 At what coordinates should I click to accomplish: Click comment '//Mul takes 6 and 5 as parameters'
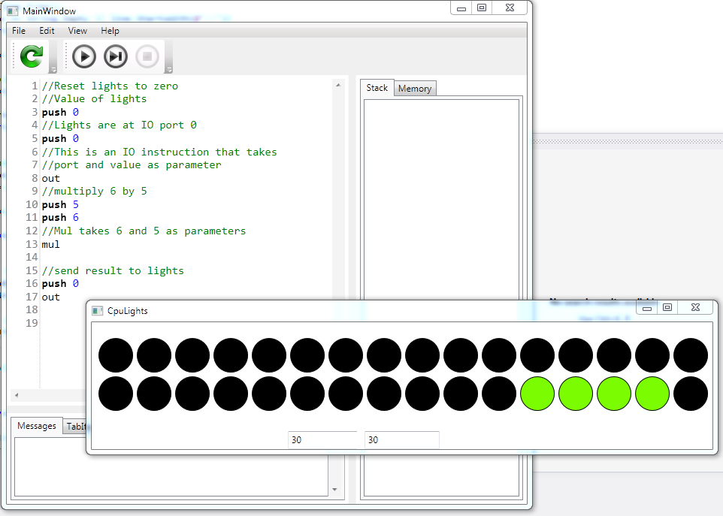(x=144, y=231)
